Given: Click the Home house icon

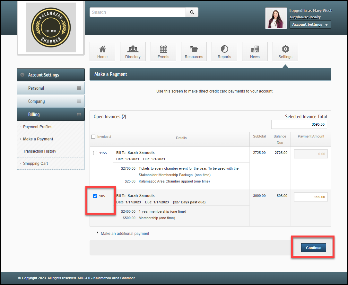Looking at the screenshot, I should click(x=102, y=49).
